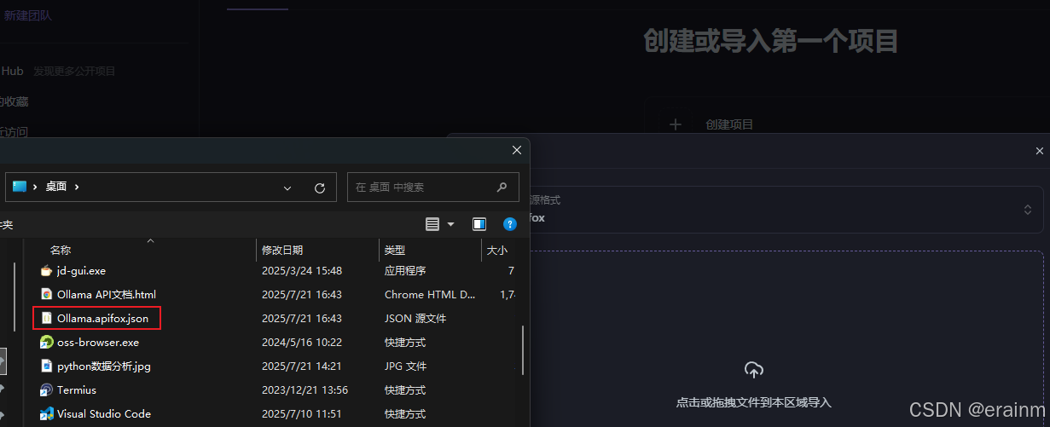This screenshot has height=427, width=1050.
Task: Select the Ollama API文档.html Chrome icon
Action: tap(47, 294)
